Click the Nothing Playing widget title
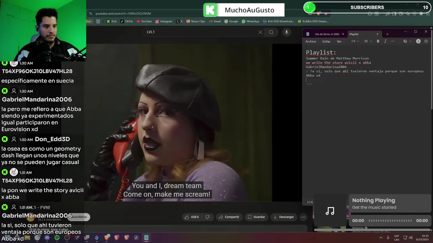The width and height of the screenshot is (433, 243). (373, 200)
